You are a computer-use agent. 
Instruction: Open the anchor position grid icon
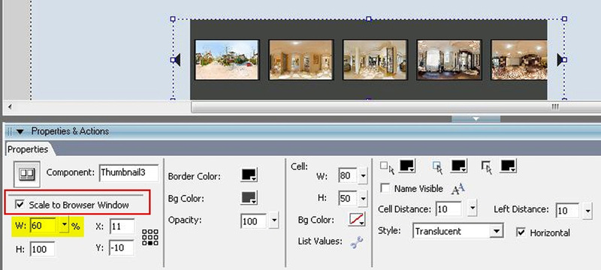tap(149, 238)
